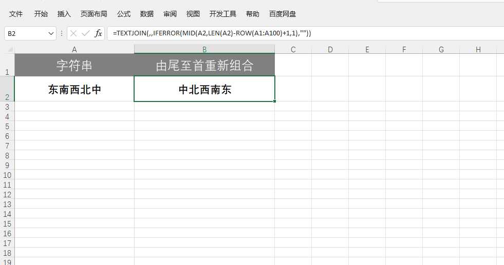The height and width of the screenshot is (265, 504).
Task: Click header cell 字符串
Action: click(x=74, y=65)
